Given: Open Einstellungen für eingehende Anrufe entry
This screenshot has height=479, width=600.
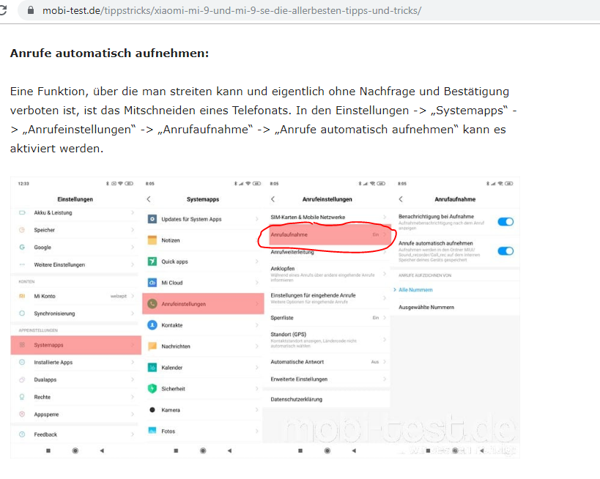Looking at the screenshot, I should point(327,298).
